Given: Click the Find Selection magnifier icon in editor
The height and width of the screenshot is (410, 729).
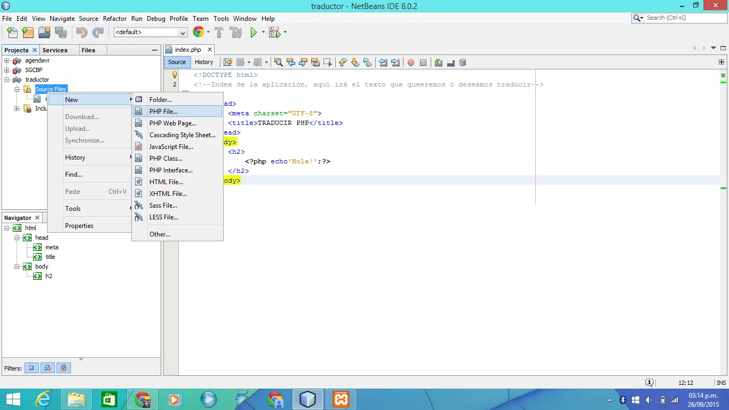Looking at the screenshot, I should (x=278, y=62).
